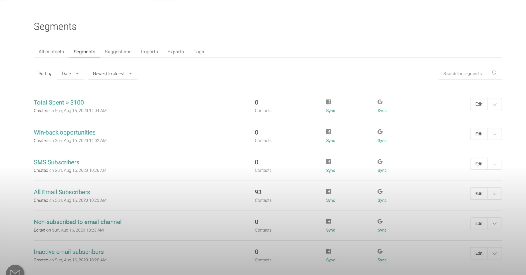Sync SMS Subscribers to Google
526x275 pixels.
click(x=382, y=170)
